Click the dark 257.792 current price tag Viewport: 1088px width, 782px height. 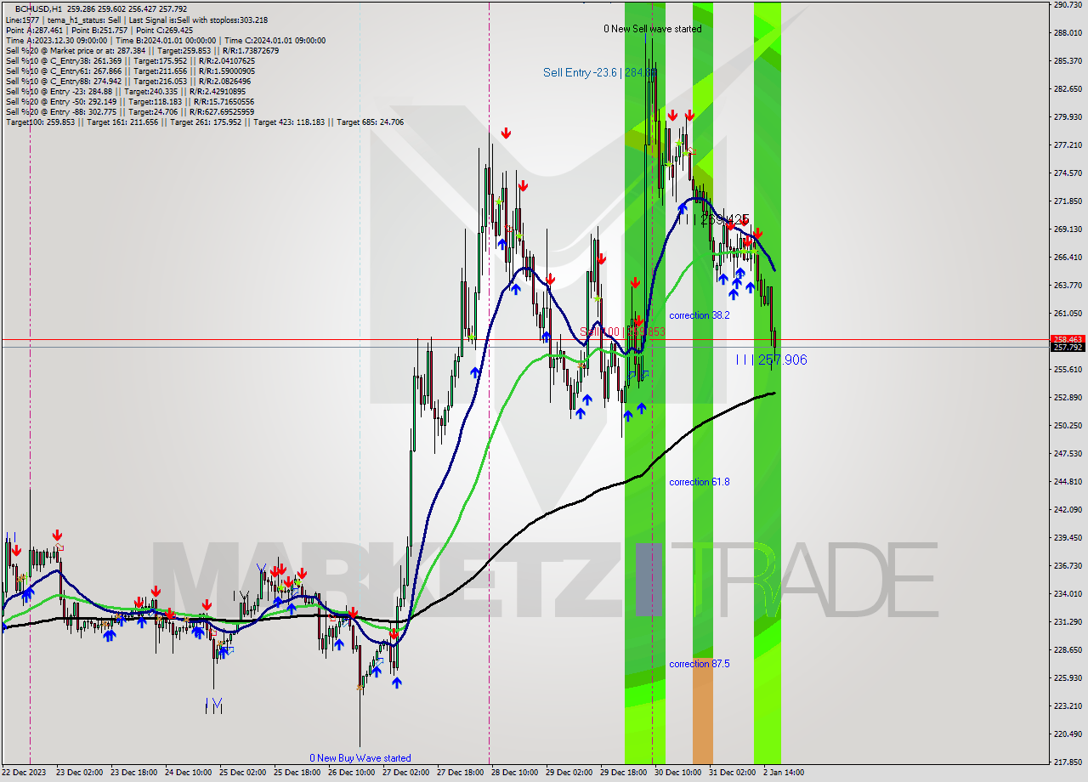click(x=1068, y=347)
